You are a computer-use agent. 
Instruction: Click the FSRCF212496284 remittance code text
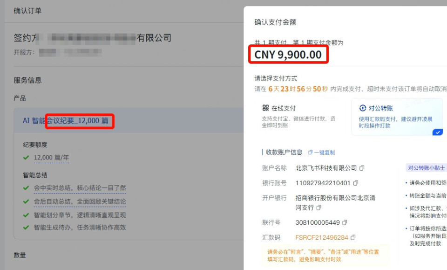[x=322, y=237]
